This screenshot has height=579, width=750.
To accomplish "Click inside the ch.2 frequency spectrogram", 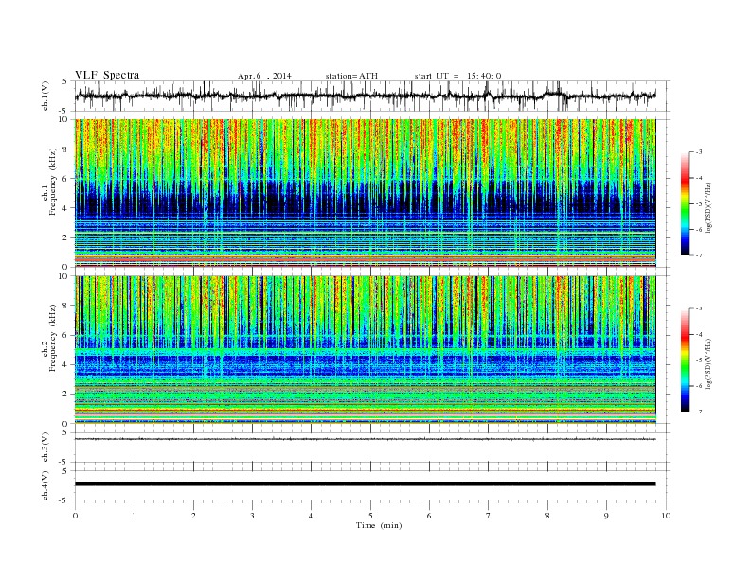I will (x=366, y=350).
